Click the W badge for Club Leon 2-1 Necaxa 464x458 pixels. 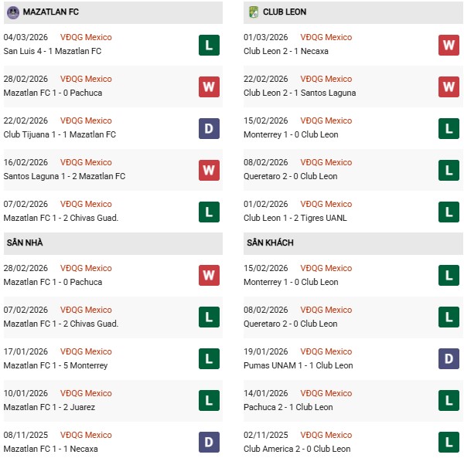[449, 45]
